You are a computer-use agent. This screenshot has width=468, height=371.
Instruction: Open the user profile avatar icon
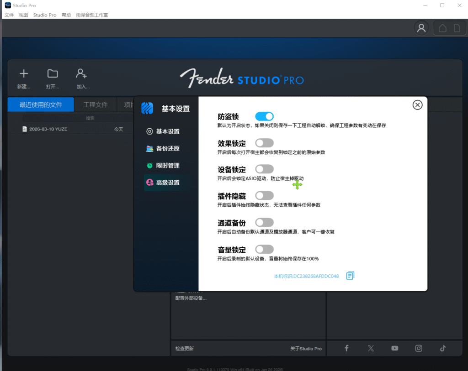(x=421, y=27)
